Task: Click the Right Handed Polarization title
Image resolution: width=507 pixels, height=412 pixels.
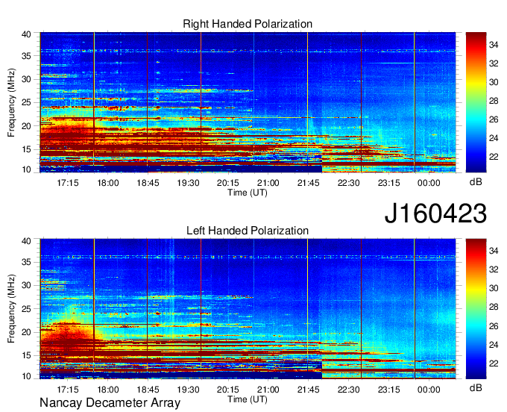Action: 248,24
